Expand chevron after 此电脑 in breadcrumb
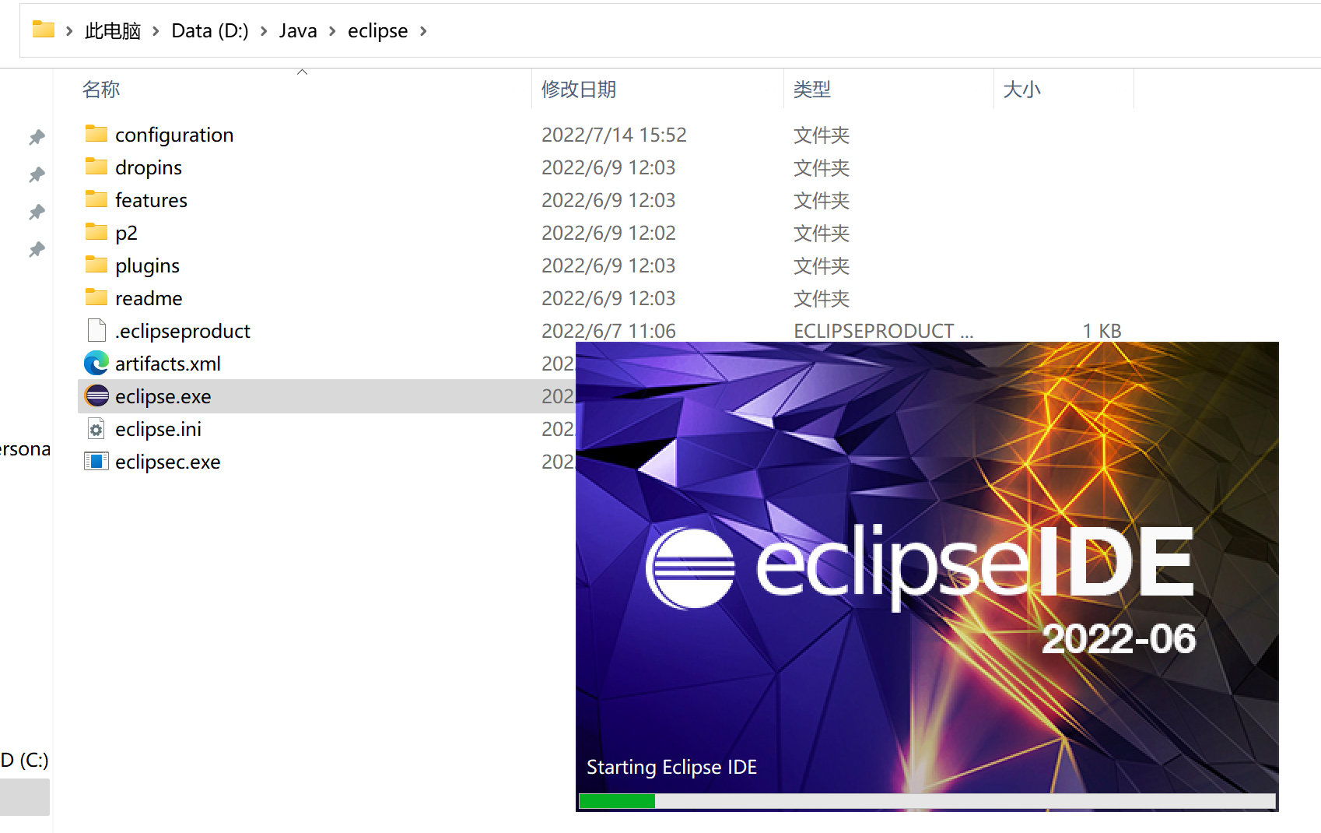Image resolution: width=1321 pixels, height=833 pixels. point(156,31)
